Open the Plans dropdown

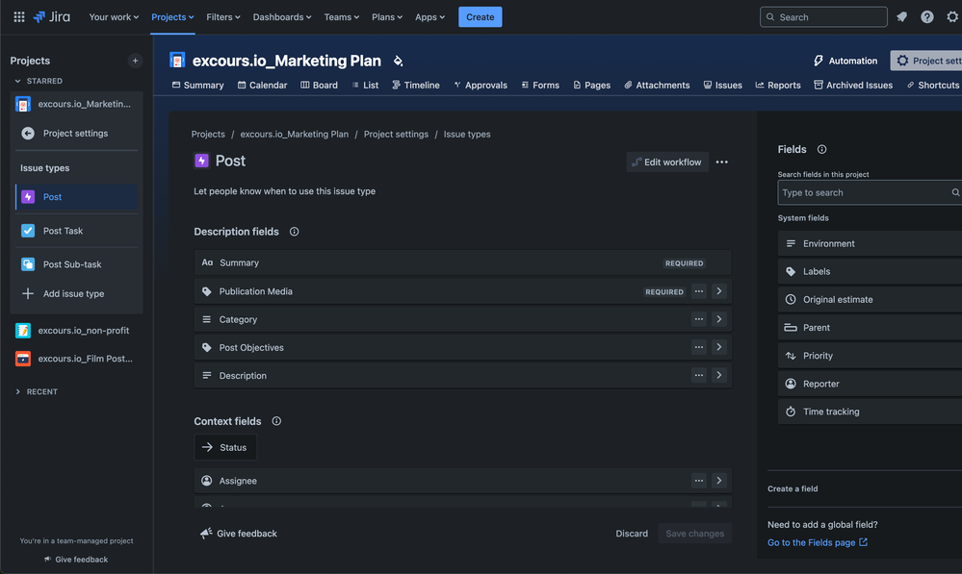(x=386, y=17)
